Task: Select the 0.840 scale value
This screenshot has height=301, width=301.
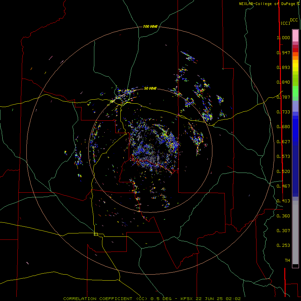Action: tap(283, 82)
